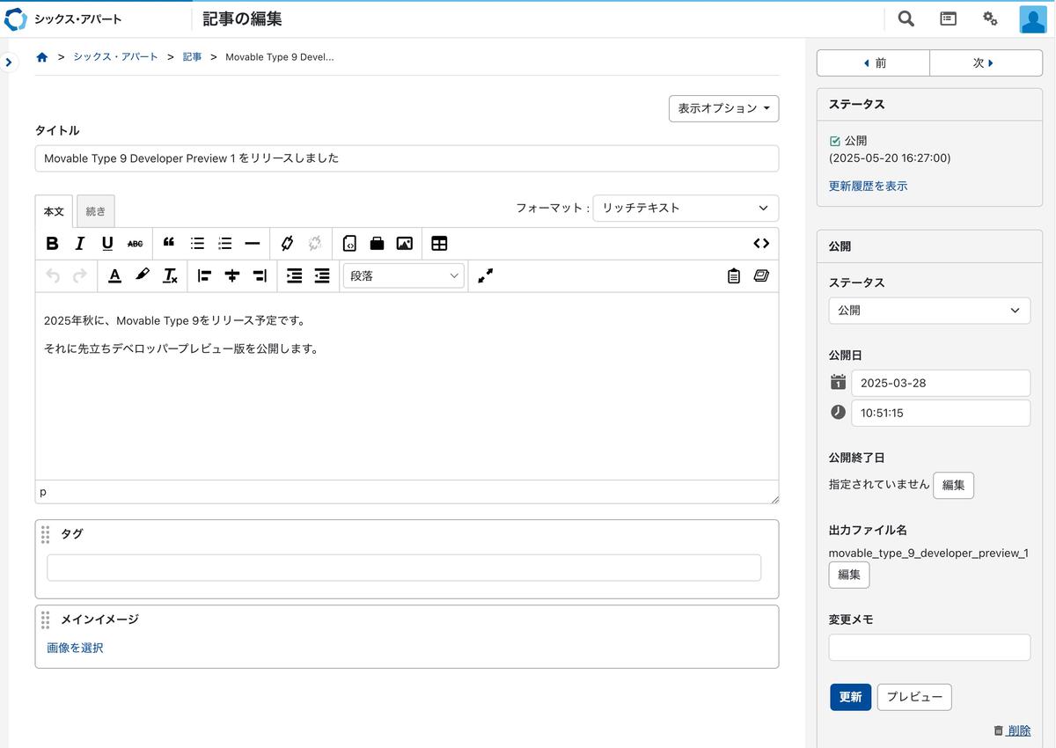Select the 本文 tab
Viewport: 1056px width, 748px height.
54,211
